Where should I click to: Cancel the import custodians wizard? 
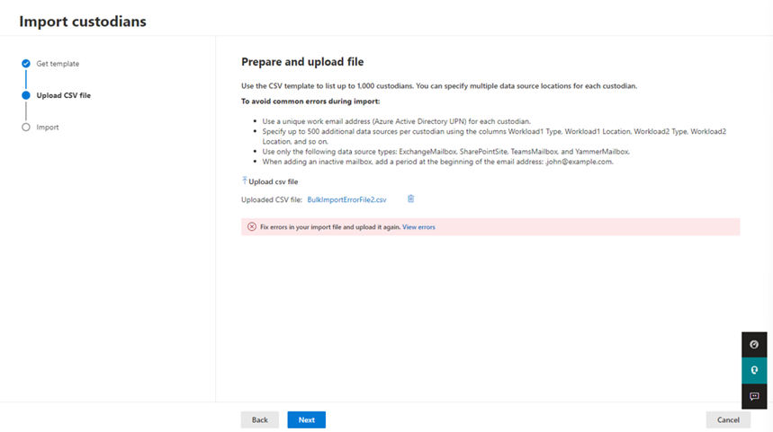728,419
